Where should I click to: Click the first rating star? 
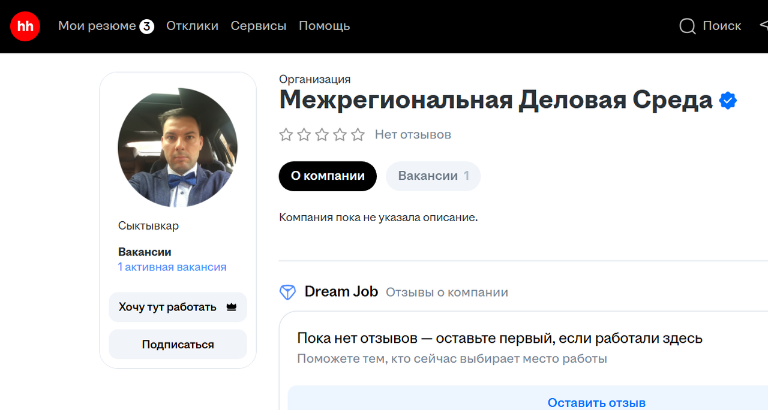[286, 134]
